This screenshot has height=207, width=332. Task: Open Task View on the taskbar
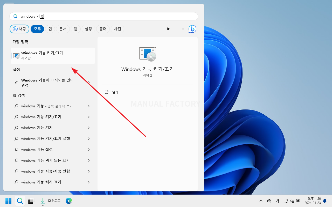31,201
